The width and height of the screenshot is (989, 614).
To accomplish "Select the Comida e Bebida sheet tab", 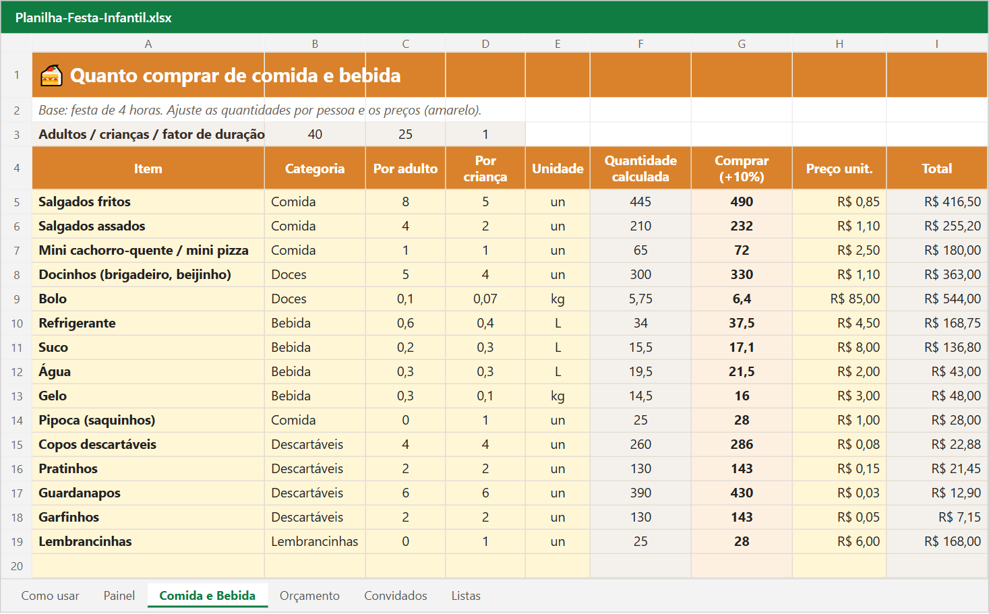I will (208, 596).
